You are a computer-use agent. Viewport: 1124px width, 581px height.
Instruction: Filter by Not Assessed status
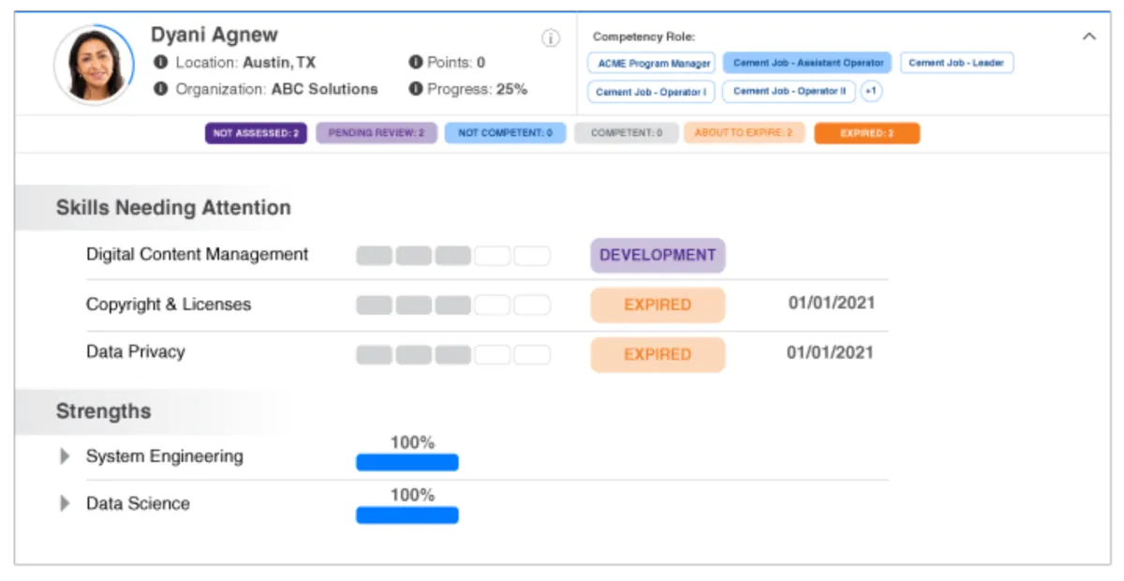click(x=256, y=133)
